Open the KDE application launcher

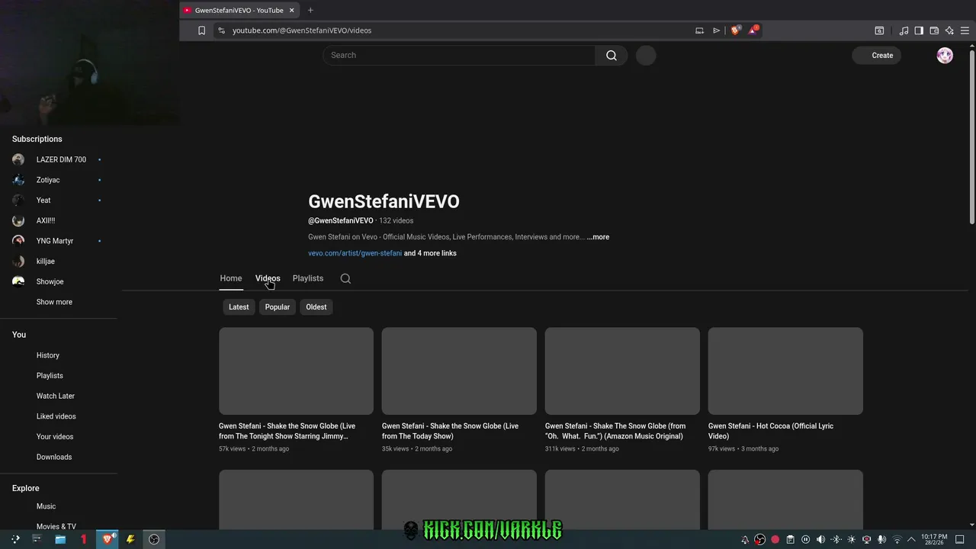(14, 539)
